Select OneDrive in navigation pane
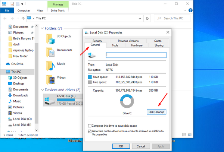This screenshot has height=152, width=224. (15, 64)
